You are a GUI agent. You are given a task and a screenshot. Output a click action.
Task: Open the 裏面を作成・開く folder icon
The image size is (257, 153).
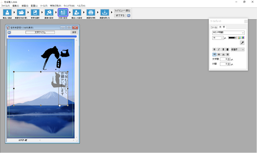coord(21,12)
